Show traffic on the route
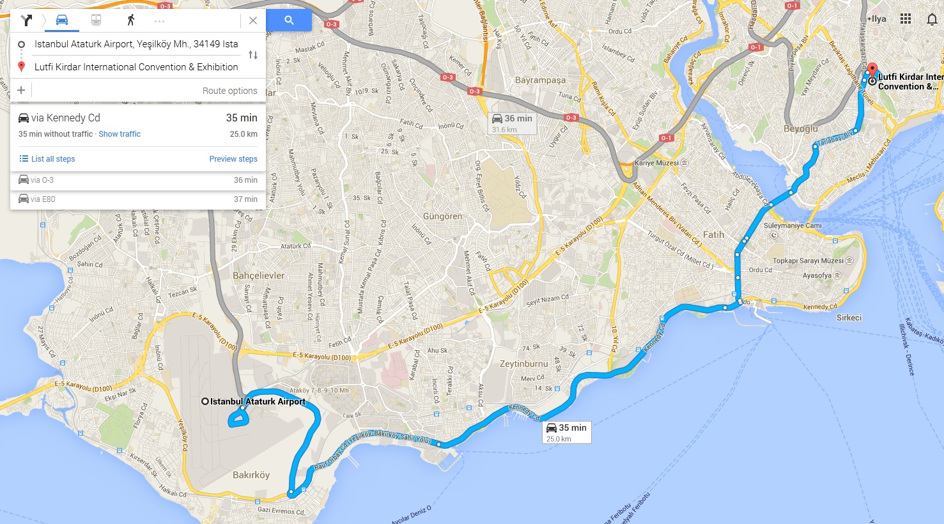The image size is (944, 524). coord(120,134)
